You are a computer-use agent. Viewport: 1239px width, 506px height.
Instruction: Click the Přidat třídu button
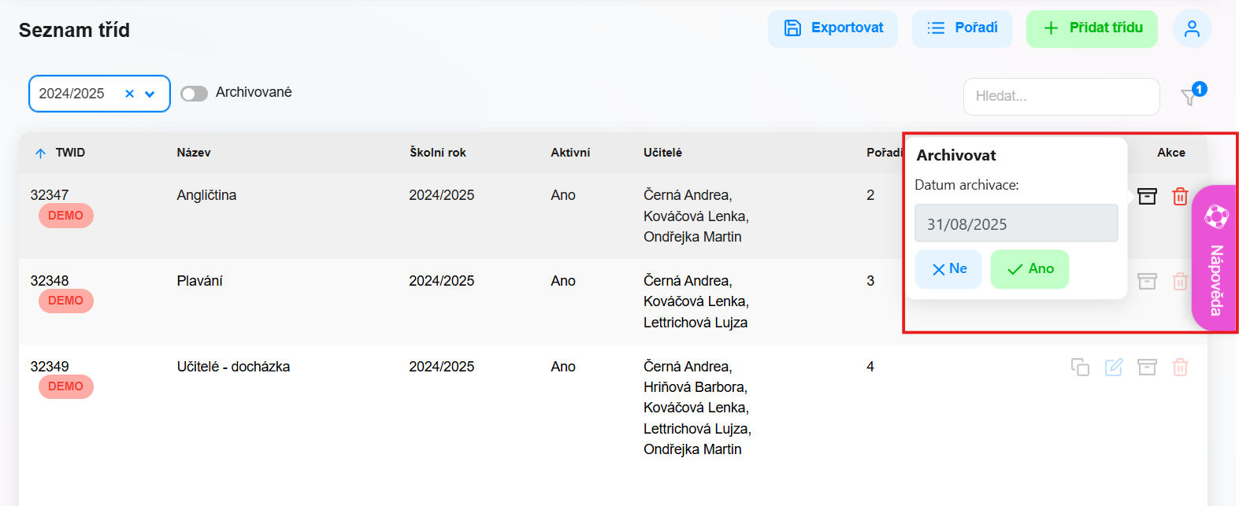click(1092, 29)
